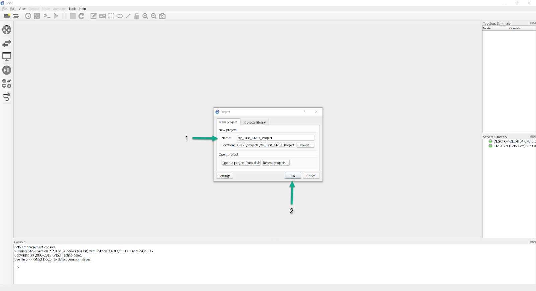536x291 pixels.
Task: Close the Servers Summary panel
Action: pyautogui.click(x=534, y=137)
